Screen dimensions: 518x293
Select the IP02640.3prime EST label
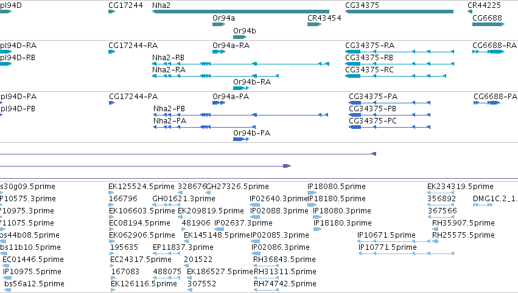click(279, 199)
